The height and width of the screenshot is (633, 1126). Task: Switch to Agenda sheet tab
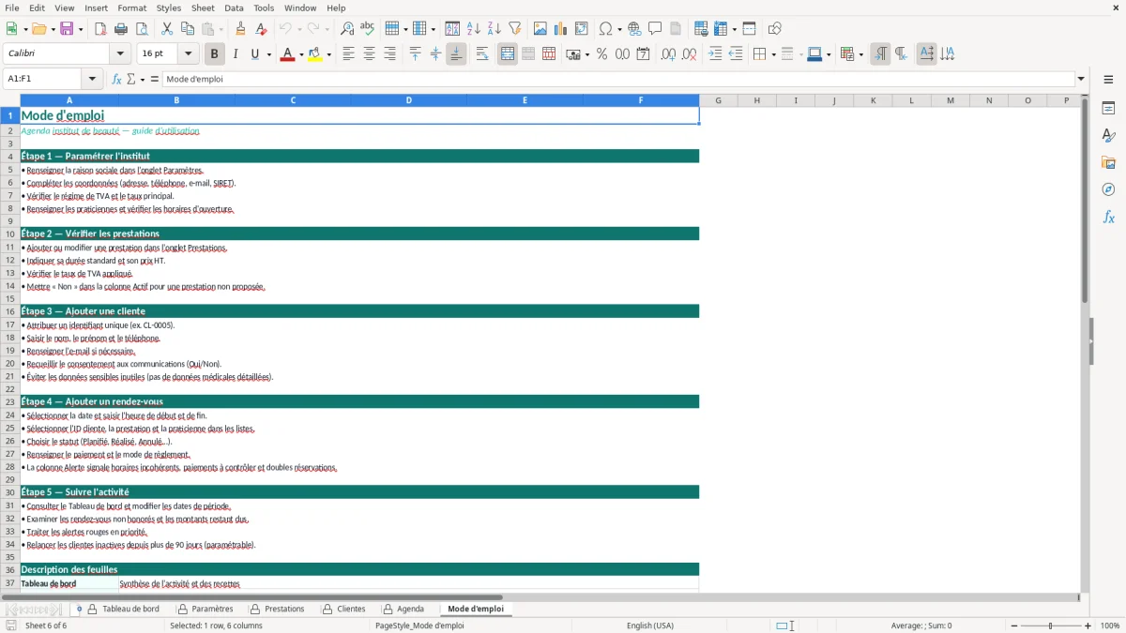(x=403, y=609)
